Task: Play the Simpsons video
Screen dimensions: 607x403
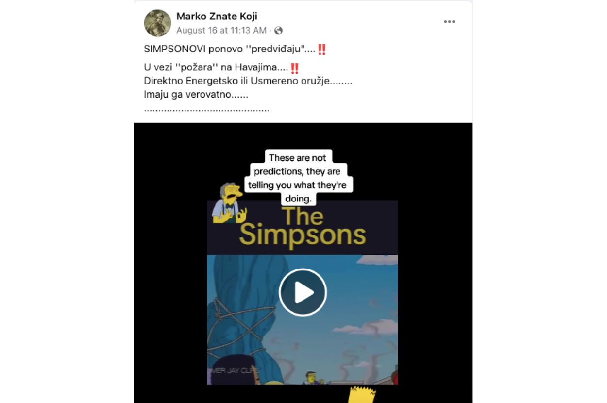Action: coord(303,292)
